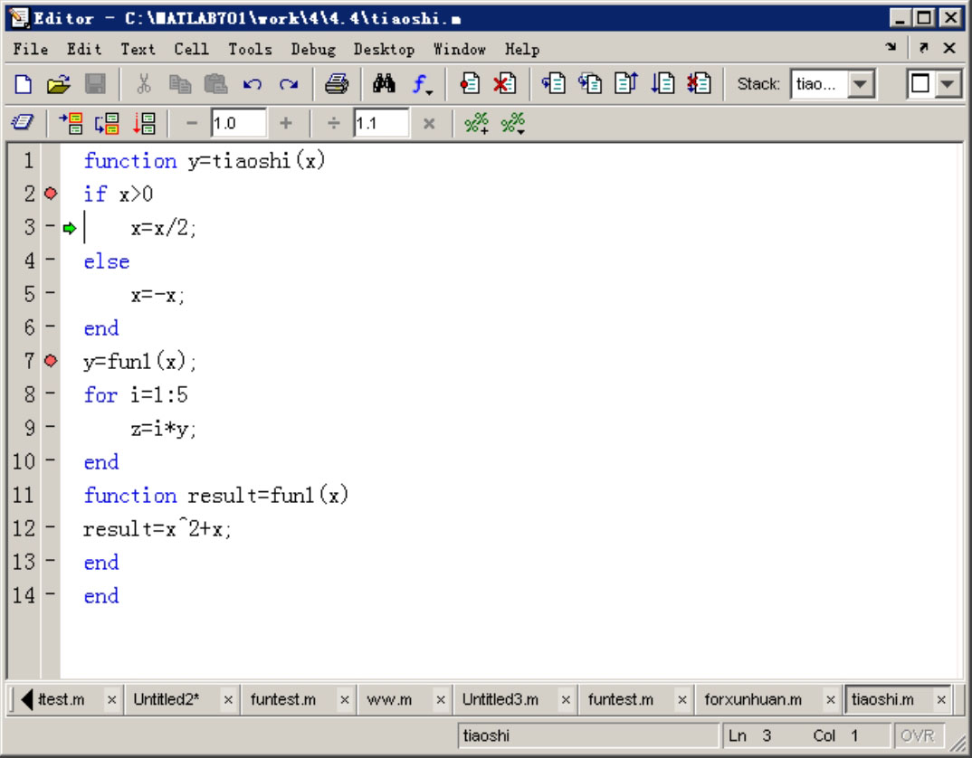Switch to the forxunhuan.m tab
972x758 pixels.
pos(753,699)
